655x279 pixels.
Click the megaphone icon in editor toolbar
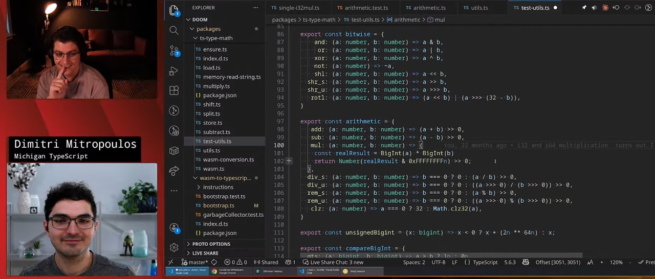pyautogui.click(x=594, y=8)
